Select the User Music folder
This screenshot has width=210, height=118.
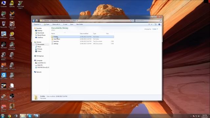point(82,39)
